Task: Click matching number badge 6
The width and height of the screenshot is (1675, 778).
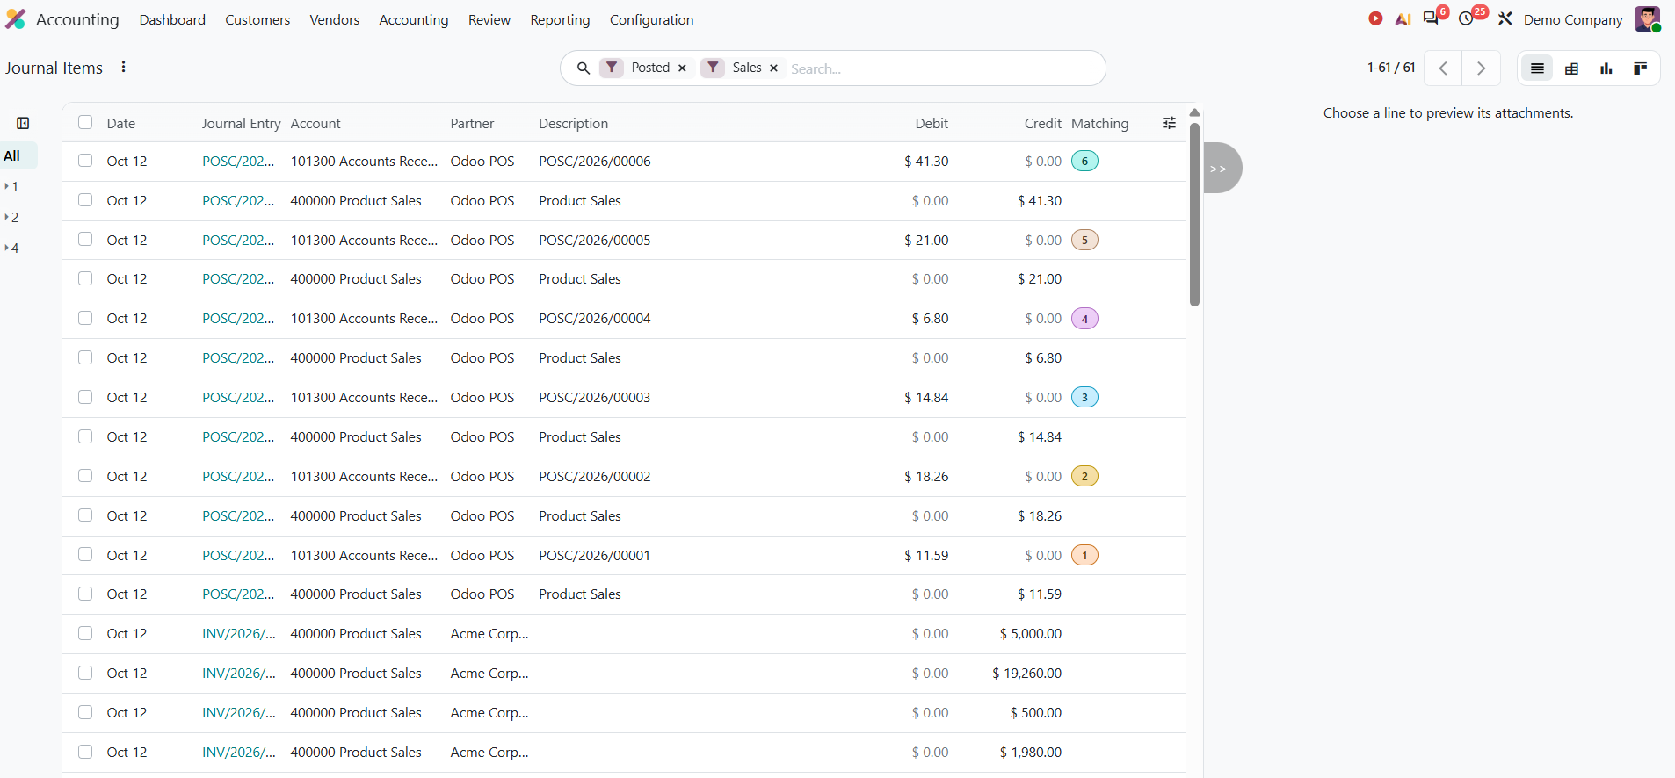Action: pos(1084,161)
